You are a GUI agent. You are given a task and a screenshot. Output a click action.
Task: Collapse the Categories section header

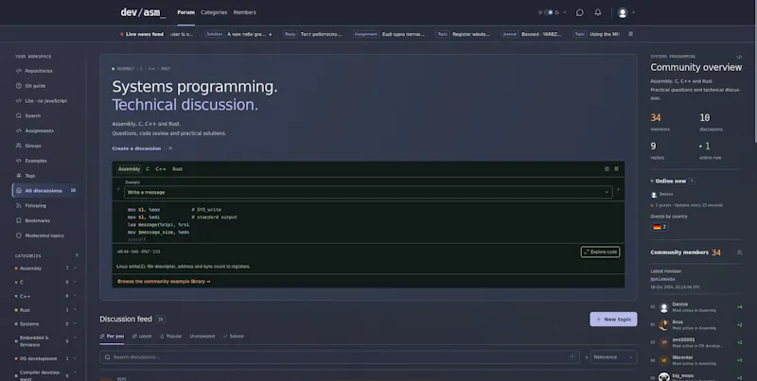tap(77, 255)
